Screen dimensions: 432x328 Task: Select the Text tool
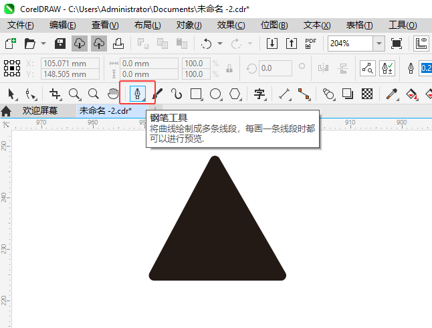coord(259,94)
